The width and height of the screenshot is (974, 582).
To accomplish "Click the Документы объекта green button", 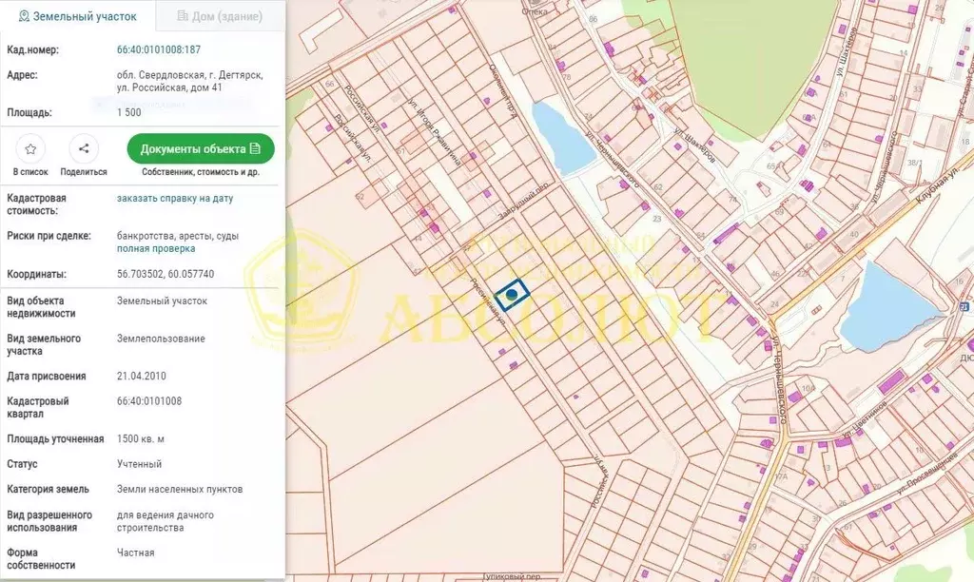I will [x=201, y=148].
